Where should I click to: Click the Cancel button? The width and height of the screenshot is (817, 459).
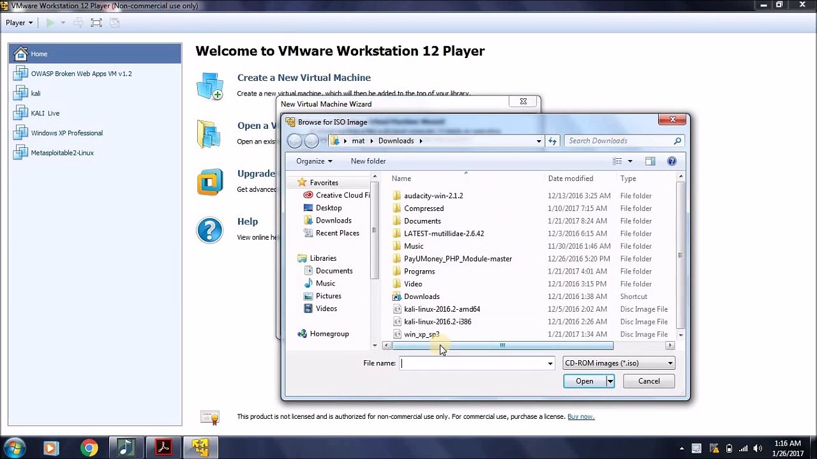coord(649,381)
